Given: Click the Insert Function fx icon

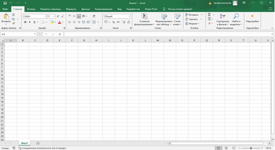Looking at the screenshot, I should 60,34.
